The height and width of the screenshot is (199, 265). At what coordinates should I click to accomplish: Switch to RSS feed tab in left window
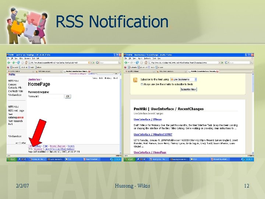tap(49, 71)
